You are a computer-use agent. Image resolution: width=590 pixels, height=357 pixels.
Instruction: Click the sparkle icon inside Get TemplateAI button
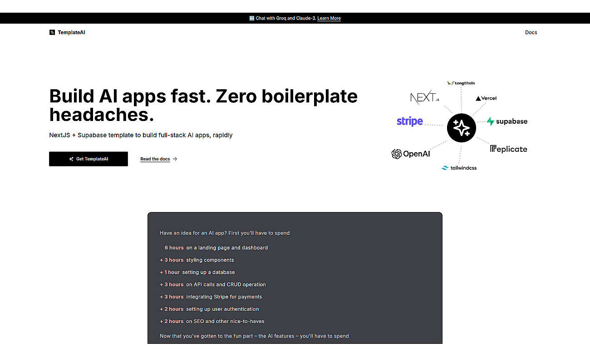71,159
